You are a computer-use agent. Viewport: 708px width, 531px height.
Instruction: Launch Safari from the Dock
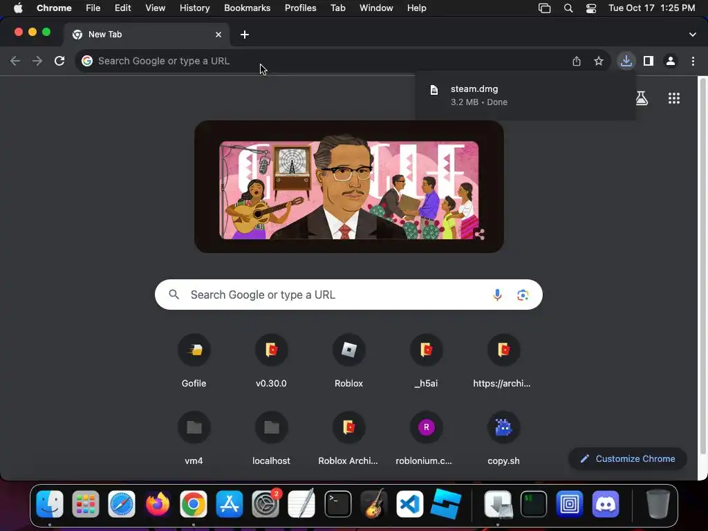pyautogui.click(x=122, y=504)
